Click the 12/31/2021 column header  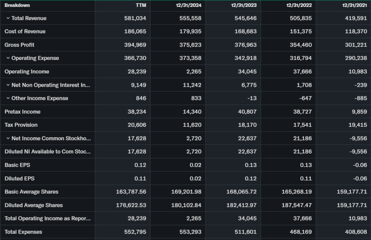[x=355, y=5]
